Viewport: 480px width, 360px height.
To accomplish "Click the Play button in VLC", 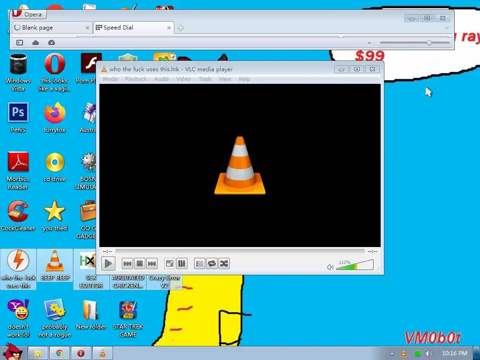I will (108, 263).
